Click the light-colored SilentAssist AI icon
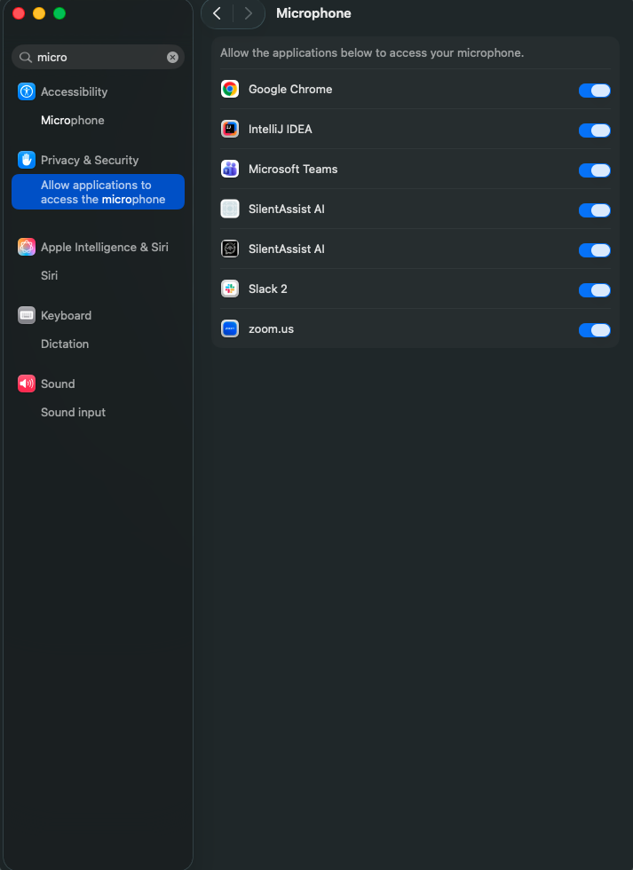633x870 pixels. pyautogui.click(x=230, y=210)
